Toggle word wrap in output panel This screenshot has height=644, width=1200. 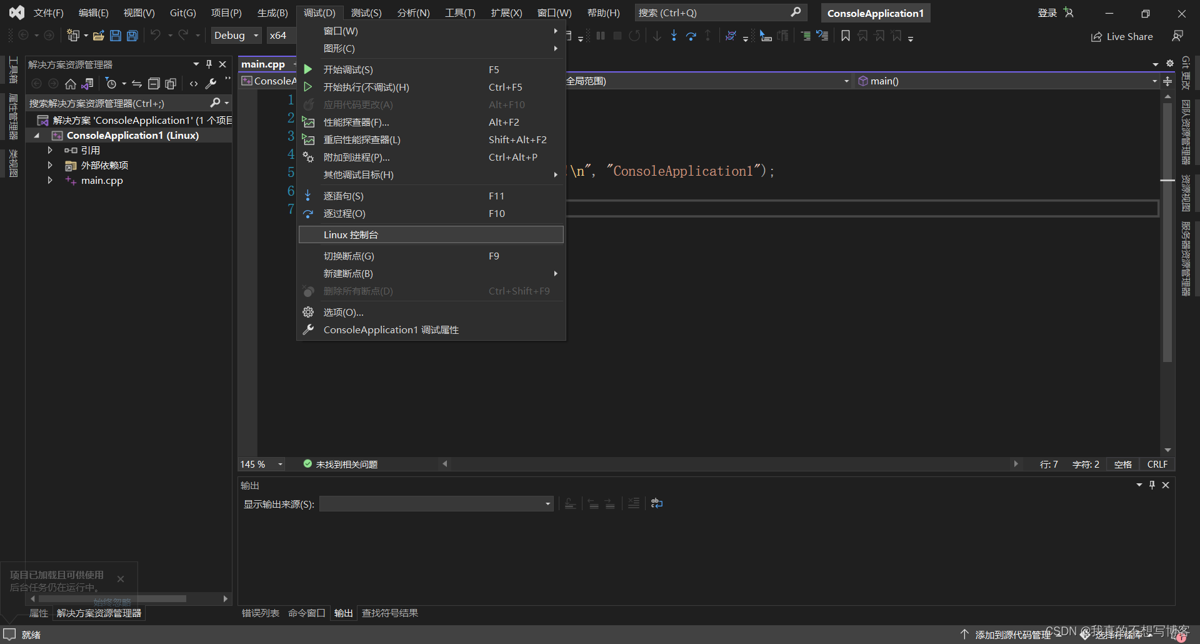(656, 503)
